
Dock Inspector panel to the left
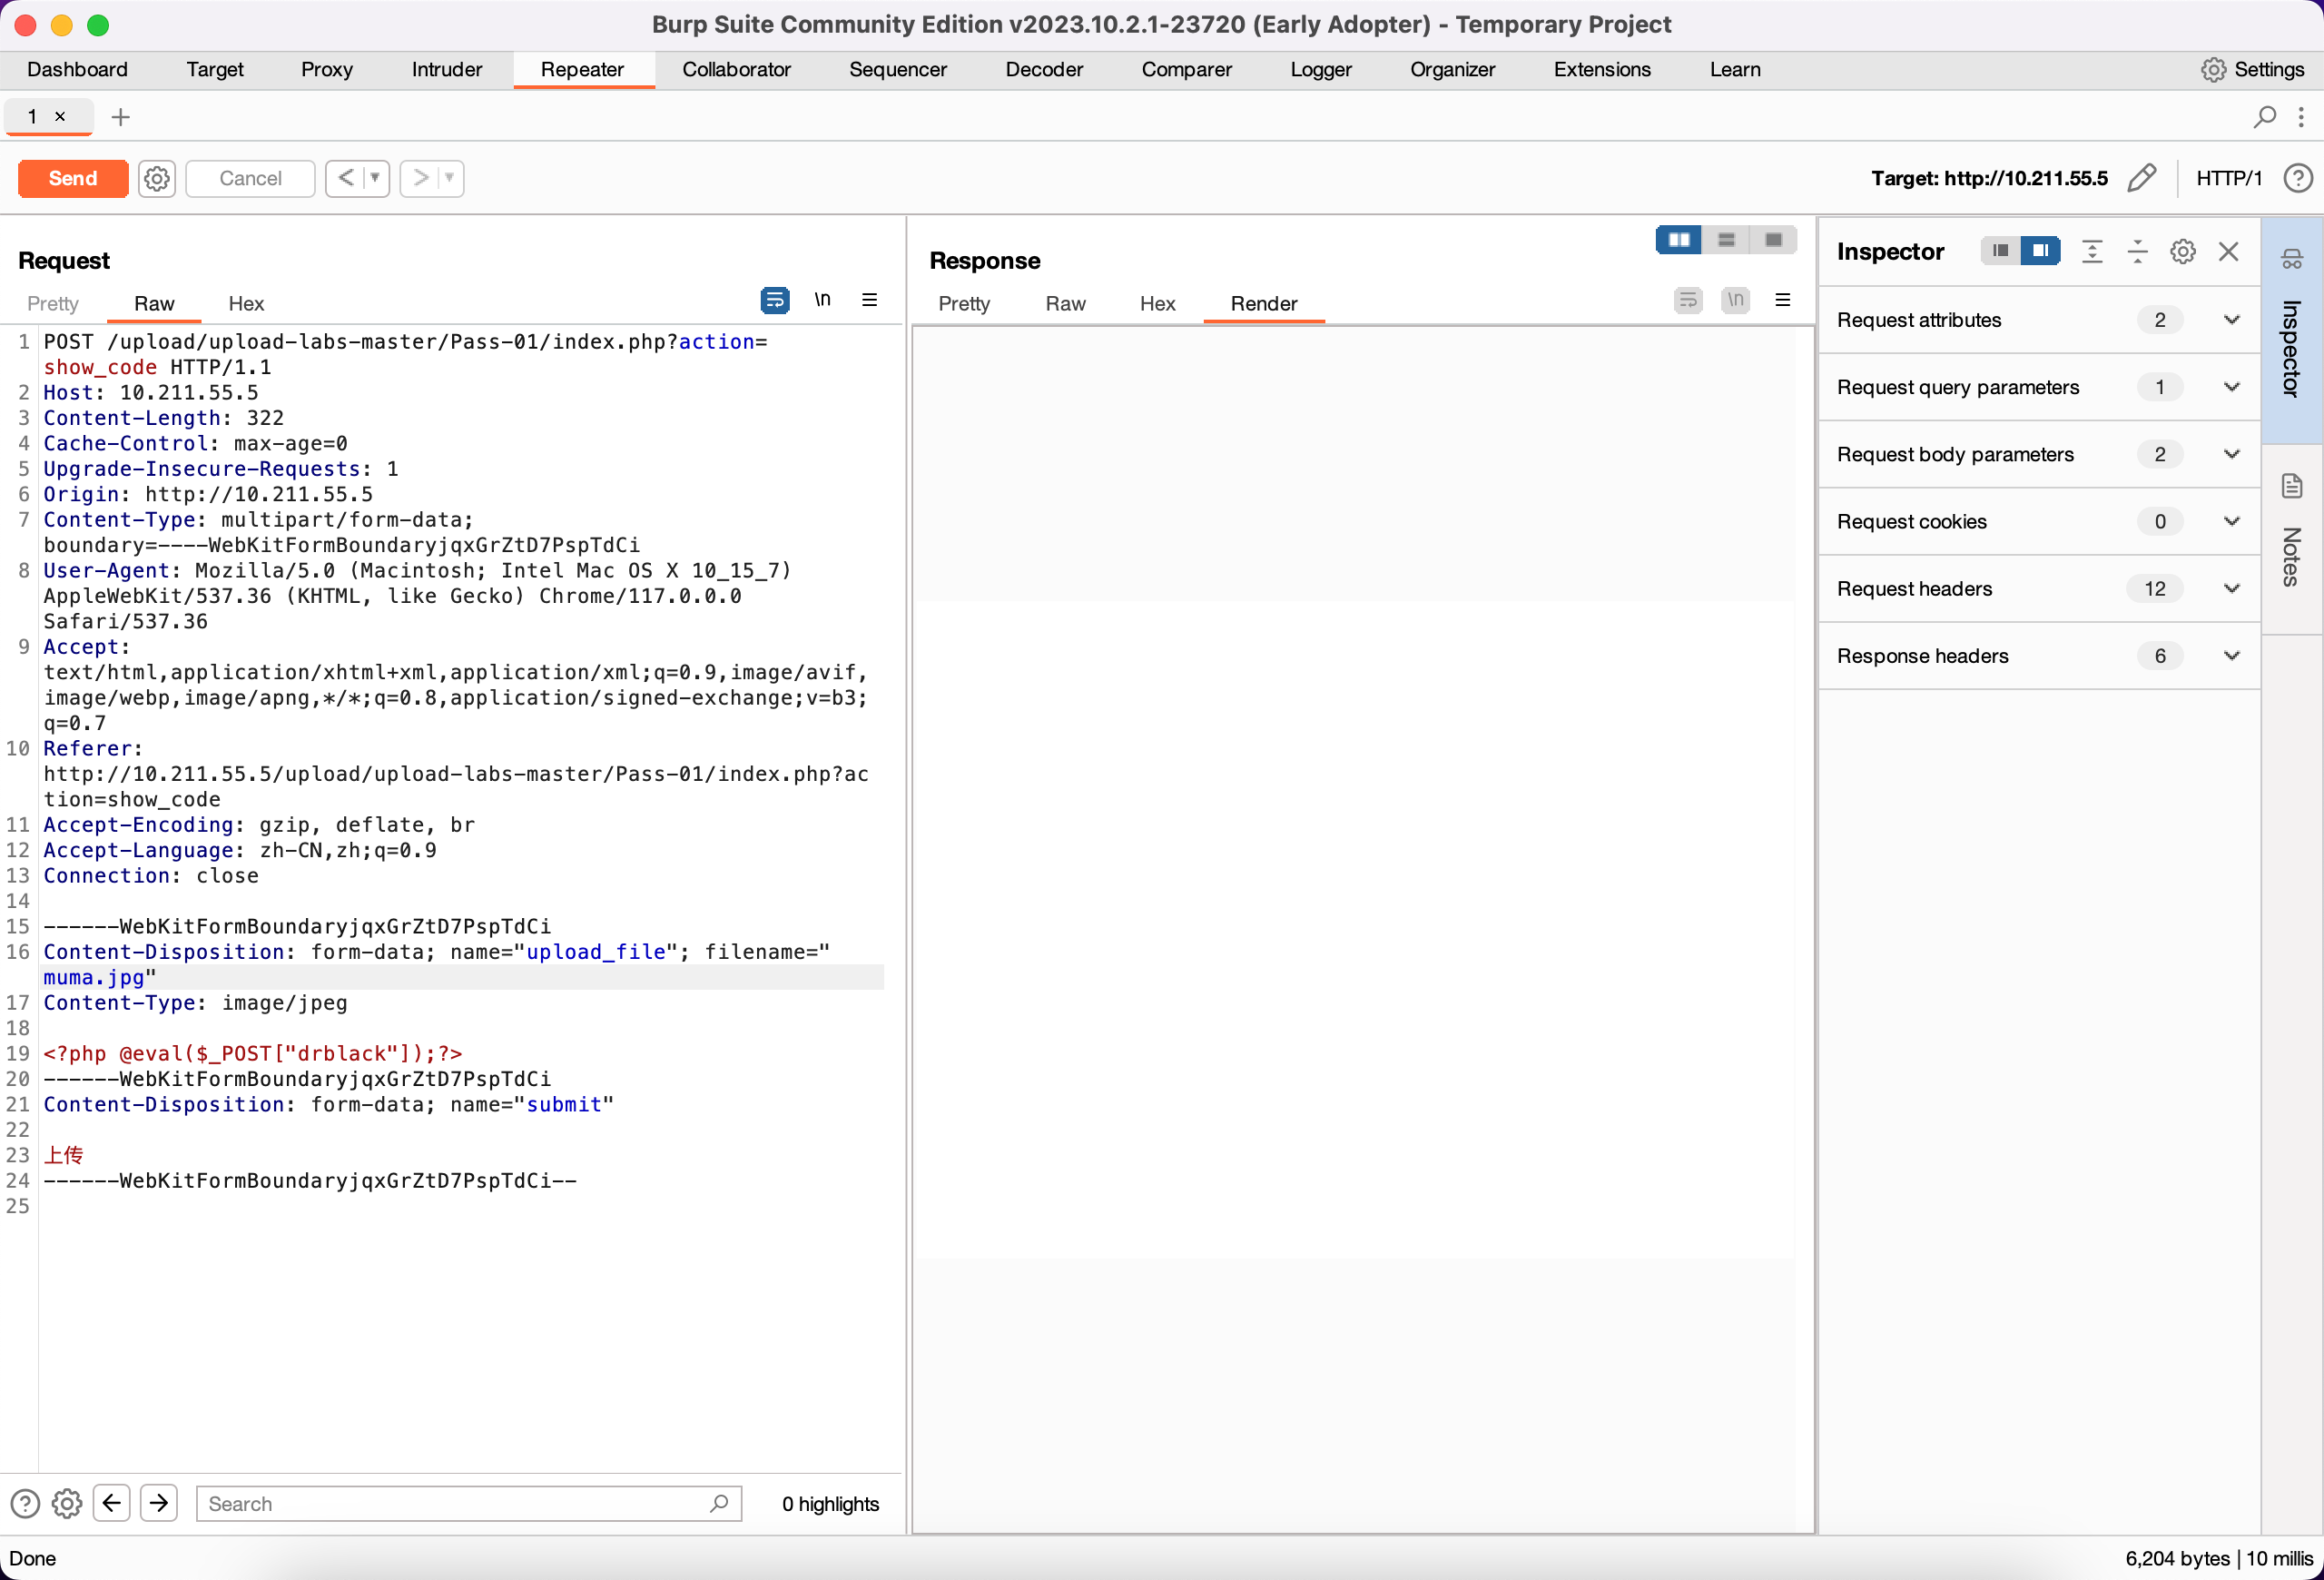[2000, 250]
